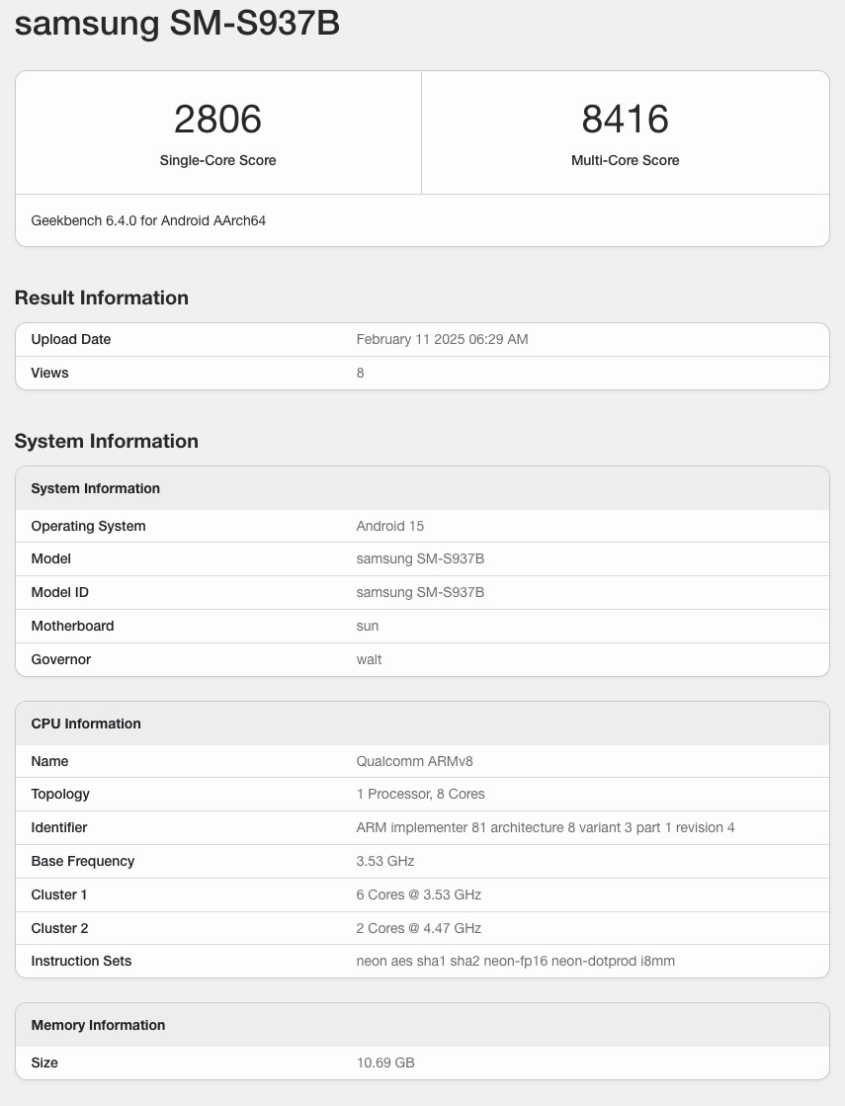This screenshot has width=845, height=1106.
Task: Click the Geekbench 6.4.0 for Android text
Action: (148, 220)
